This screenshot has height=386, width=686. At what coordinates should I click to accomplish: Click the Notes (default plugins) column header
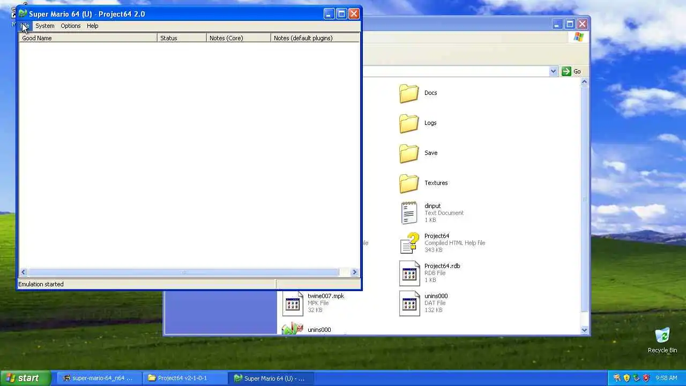315,38
